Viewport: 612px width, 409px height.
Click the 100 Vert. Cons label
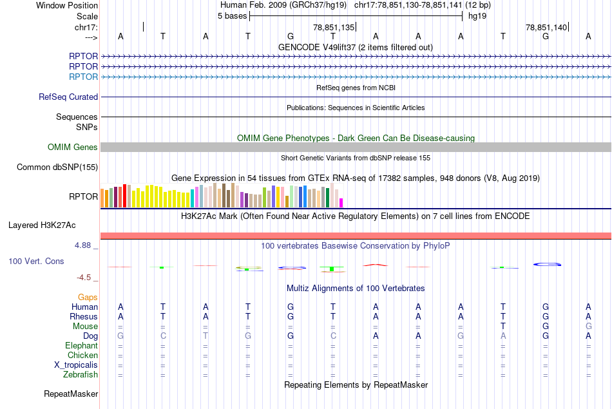tap(36, 261)
